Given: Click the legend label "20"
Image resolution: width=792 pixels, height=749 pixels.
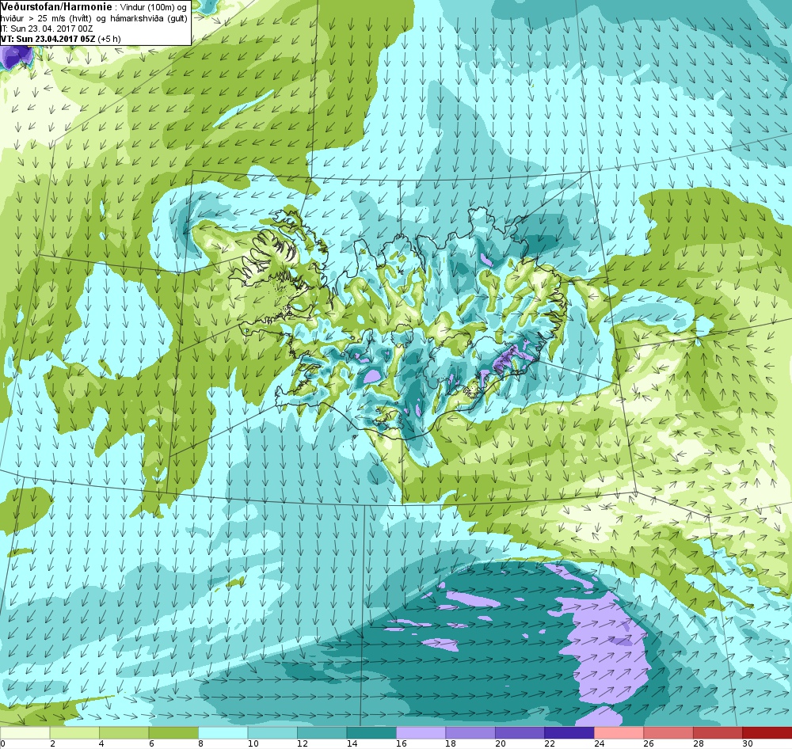Looking at the screenshot, I should point(501,743).
